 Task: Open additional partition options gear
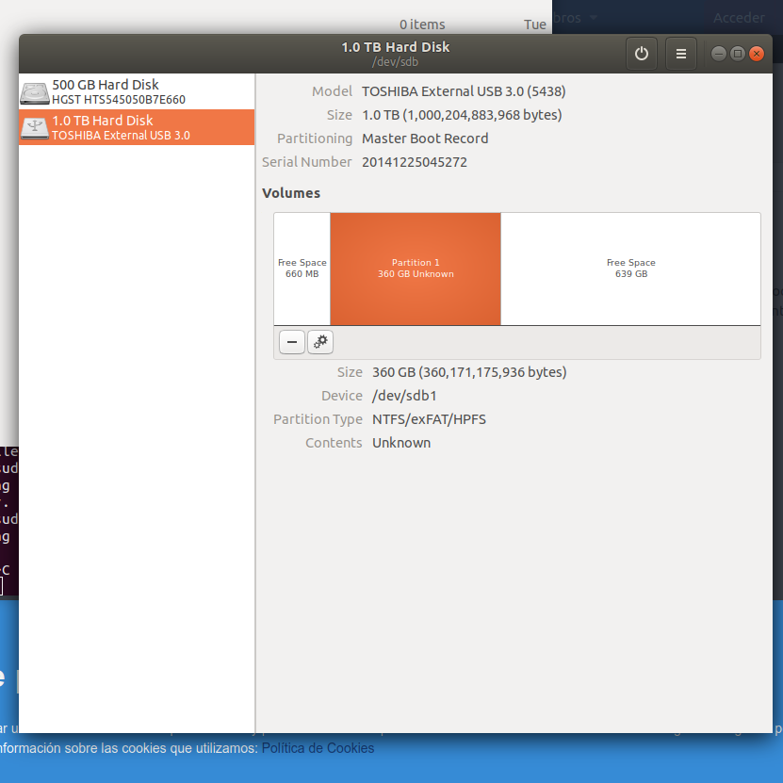[x=320, y=342]
